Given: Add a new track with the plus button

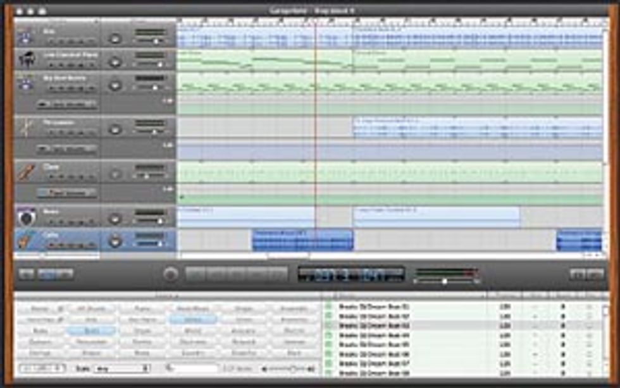Looking at the screenshot, I should [27, 274].
